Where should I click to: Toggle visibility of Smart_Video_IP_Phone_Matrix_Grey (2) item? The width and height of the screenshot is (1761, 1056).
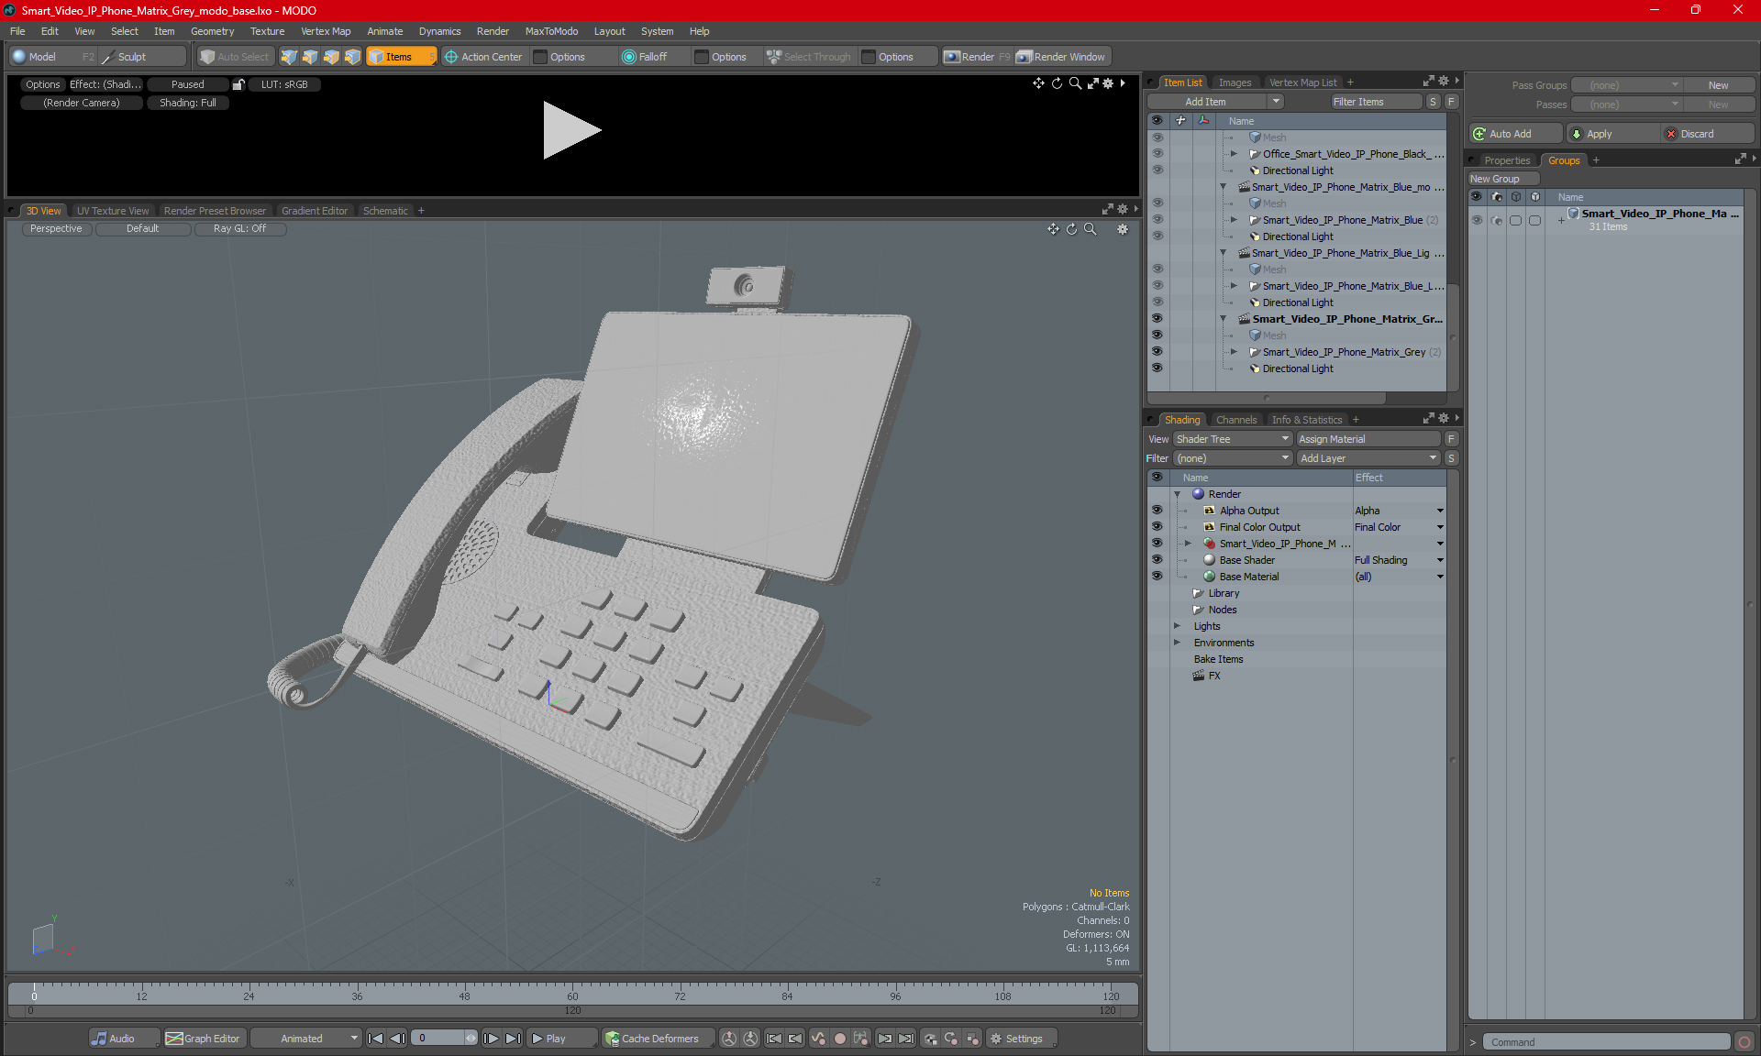(x=1157, y=352)
